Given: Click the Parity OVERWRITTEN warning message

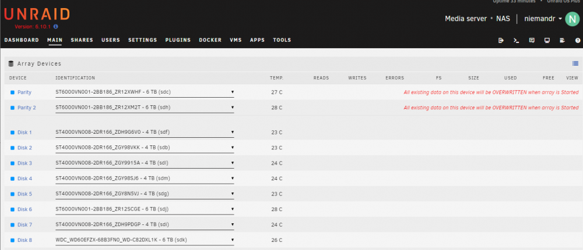Looking at the screenshot, I should (491, 92).
